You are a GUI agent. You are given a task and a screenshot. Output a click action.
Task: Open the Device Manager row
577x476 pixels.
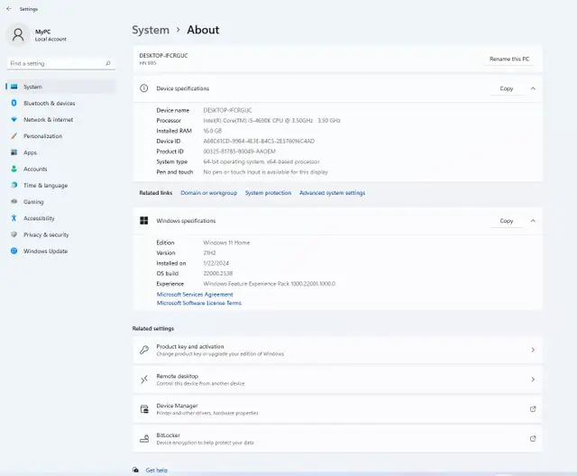click(337, 409)
